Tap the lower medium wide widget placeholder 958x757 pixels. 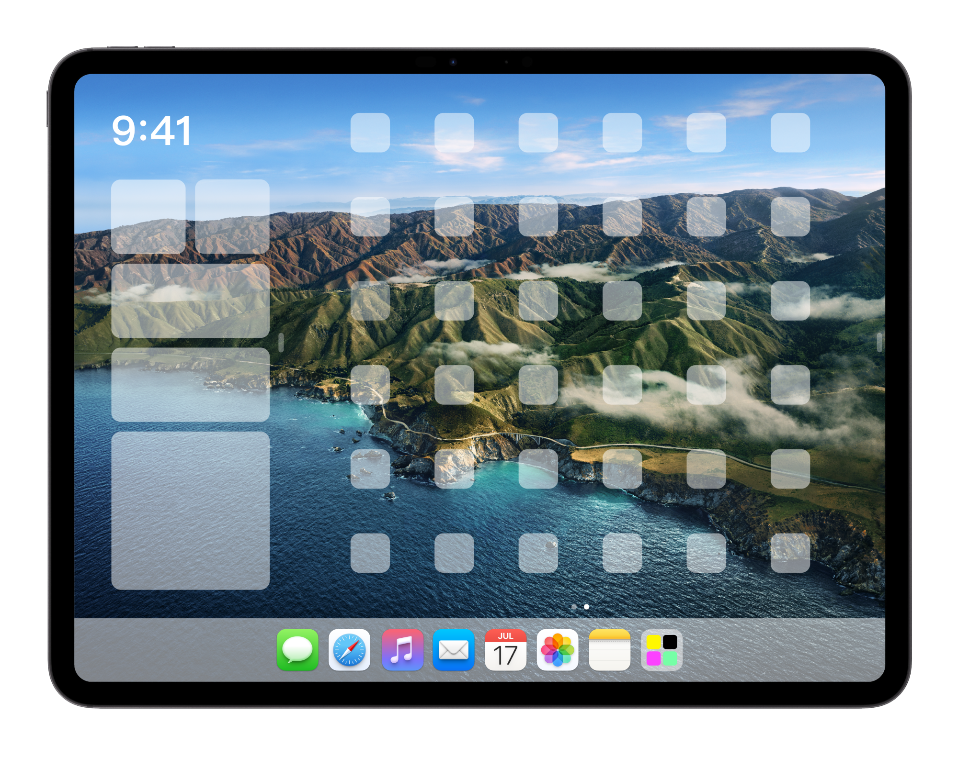(x=190, y=384)
